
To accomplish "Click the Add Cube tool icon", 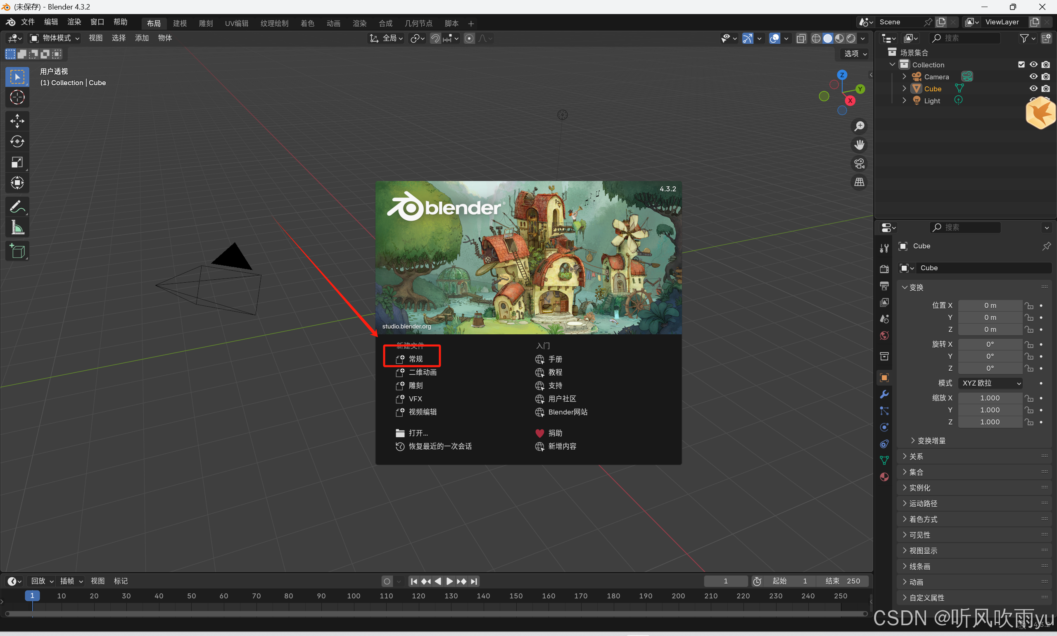I will [x=17, y=251].
